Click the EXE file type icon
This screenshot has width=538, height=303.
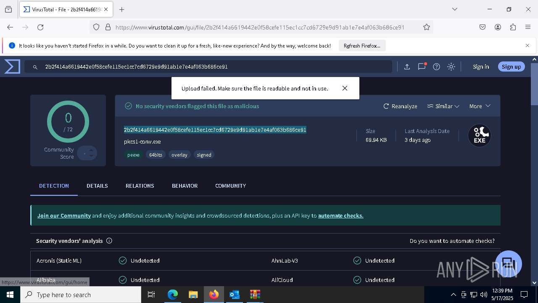pyautogui.click(x=480, y=136)
